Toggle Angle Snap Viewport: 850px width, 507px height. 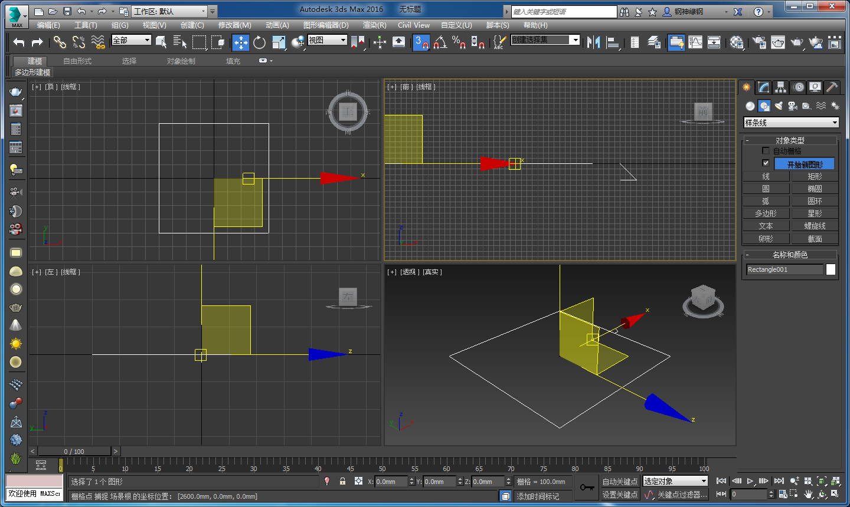[440, 42]
